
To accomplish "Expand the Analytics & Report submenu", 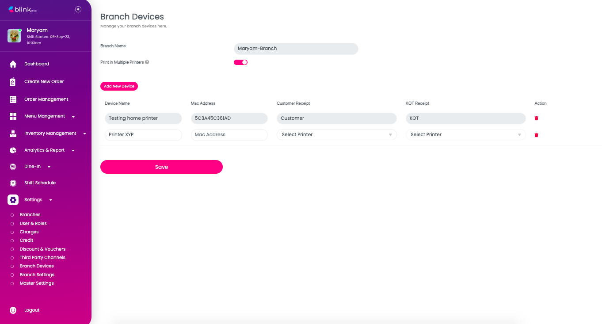I will (73, 151).
